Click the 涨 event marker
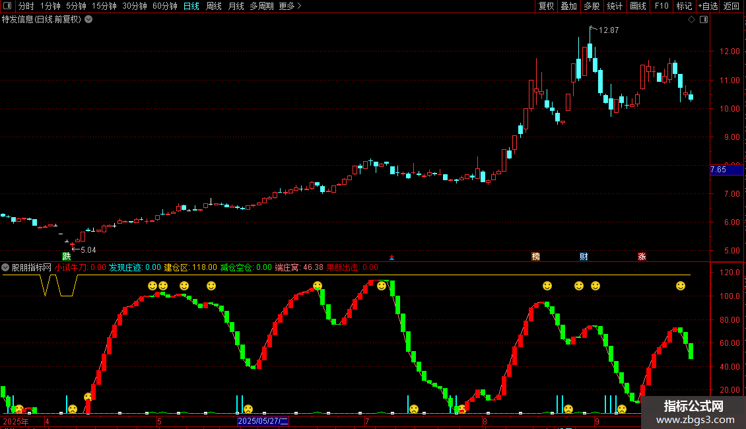 coord(642,256)
